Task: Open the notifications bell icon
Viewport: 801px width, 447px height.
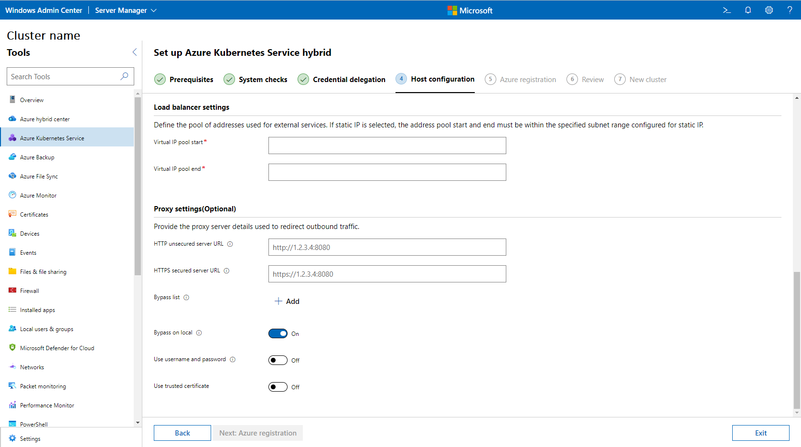Action: [748, 10]
